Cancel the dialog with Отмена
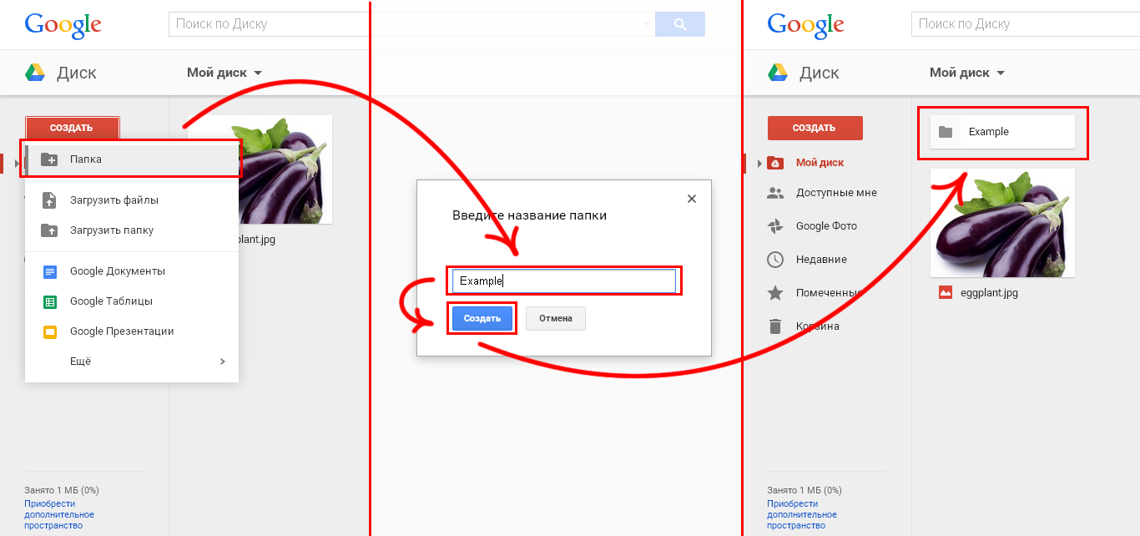Image resolution: width=1140 pixels, height=536 pixels. 556,319
